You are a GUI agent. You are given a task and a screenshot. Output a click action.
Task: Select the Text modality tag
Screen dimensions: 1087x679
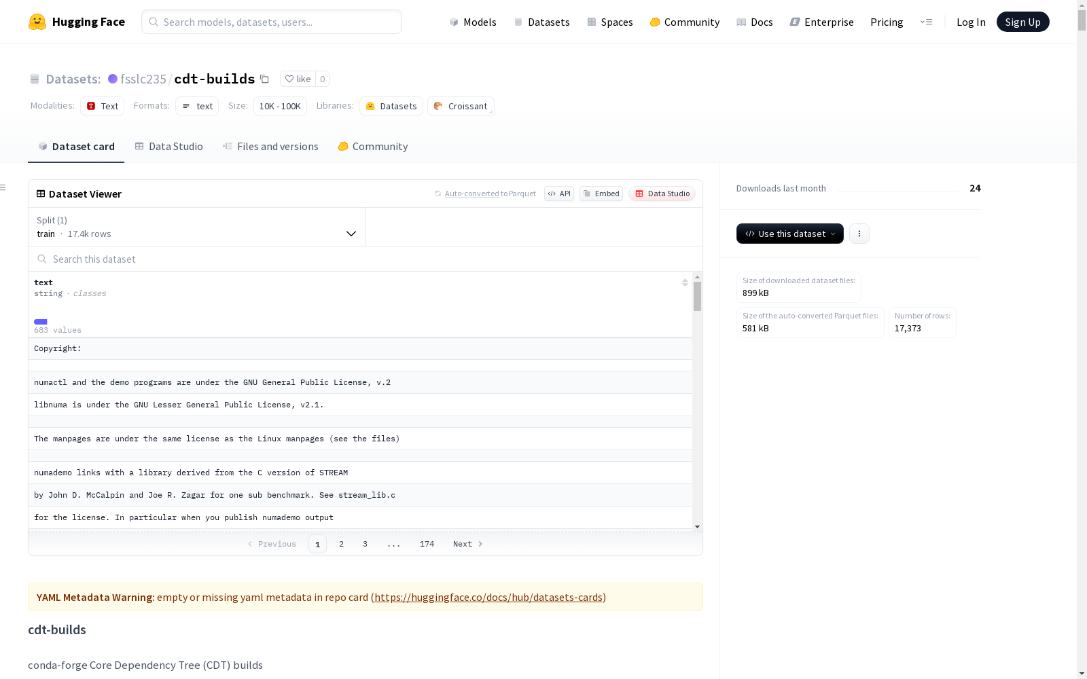[x=103, y=106]
